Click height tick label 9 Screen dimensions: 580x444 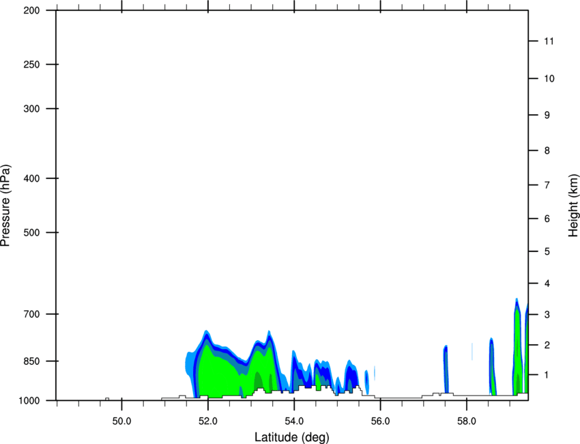coord(547,115)
